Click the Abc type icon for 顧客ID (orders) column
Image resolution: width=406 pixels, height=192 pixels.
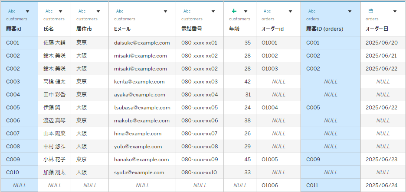312,11
